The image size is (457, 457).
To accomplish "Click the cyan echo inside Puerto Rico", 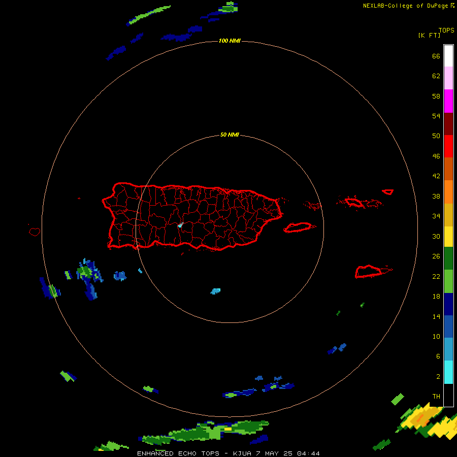I will pyautogui.click(x=180, y=225).
